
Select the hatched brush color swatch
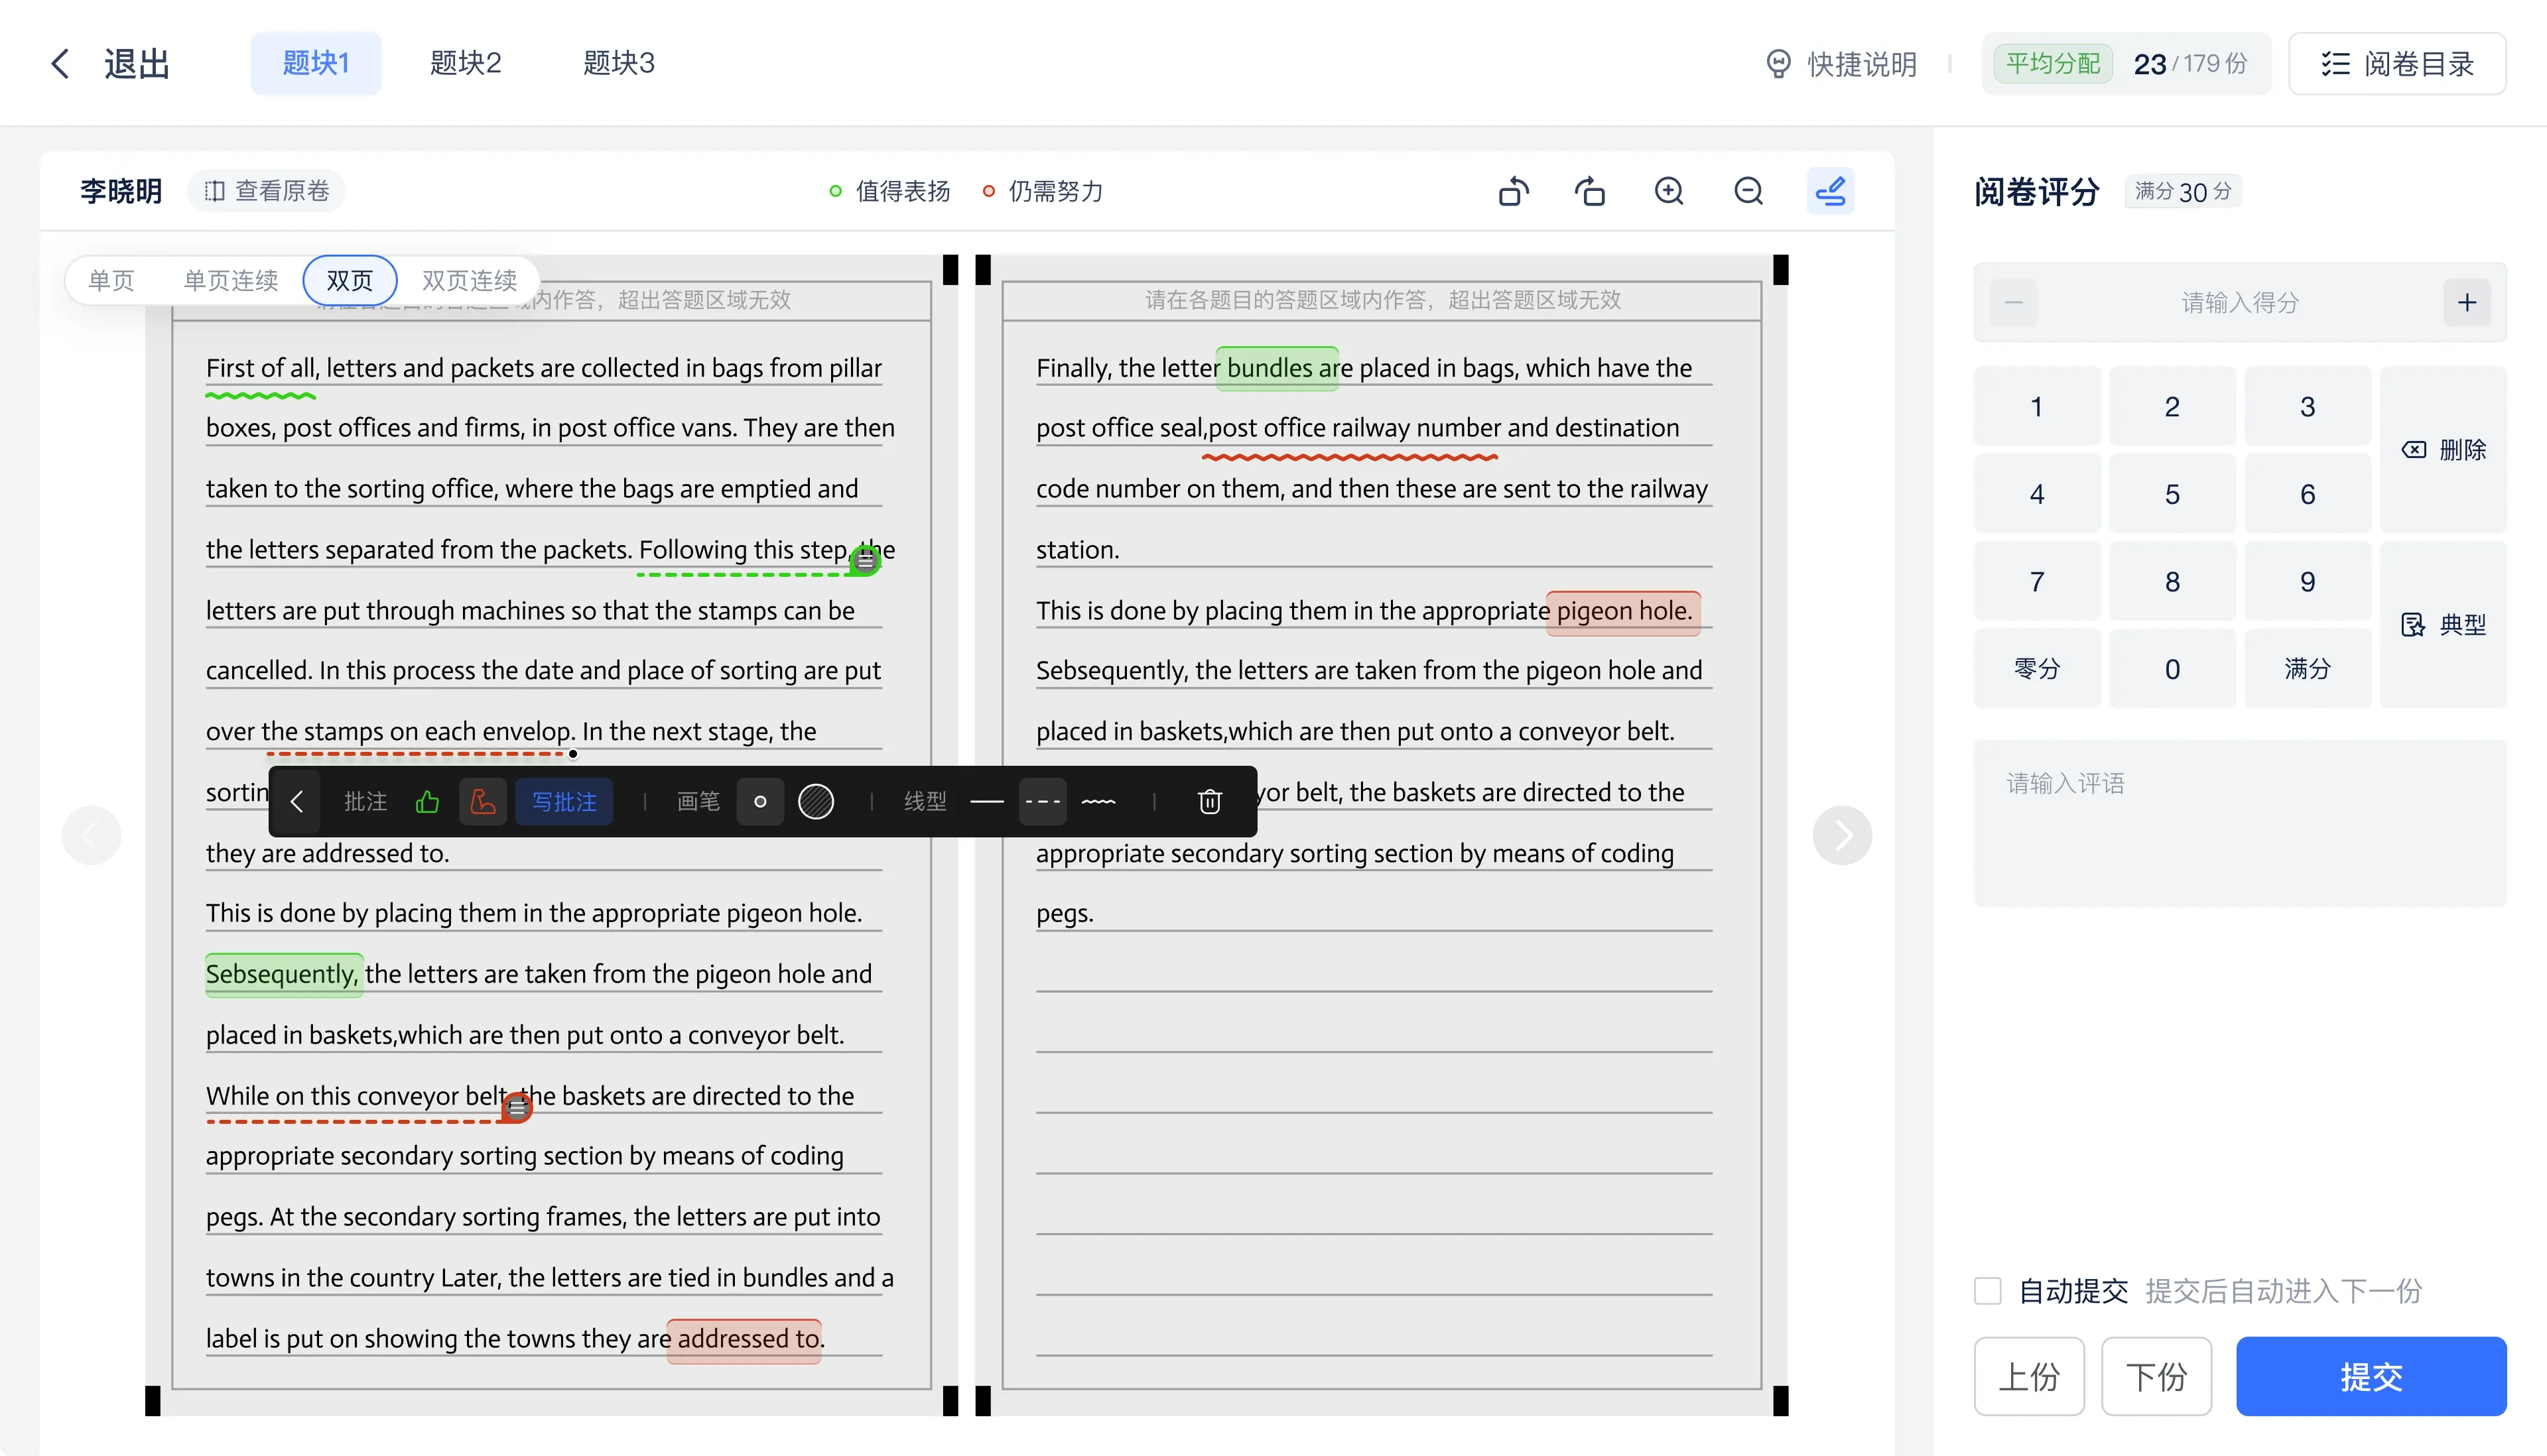coord(816,802)
